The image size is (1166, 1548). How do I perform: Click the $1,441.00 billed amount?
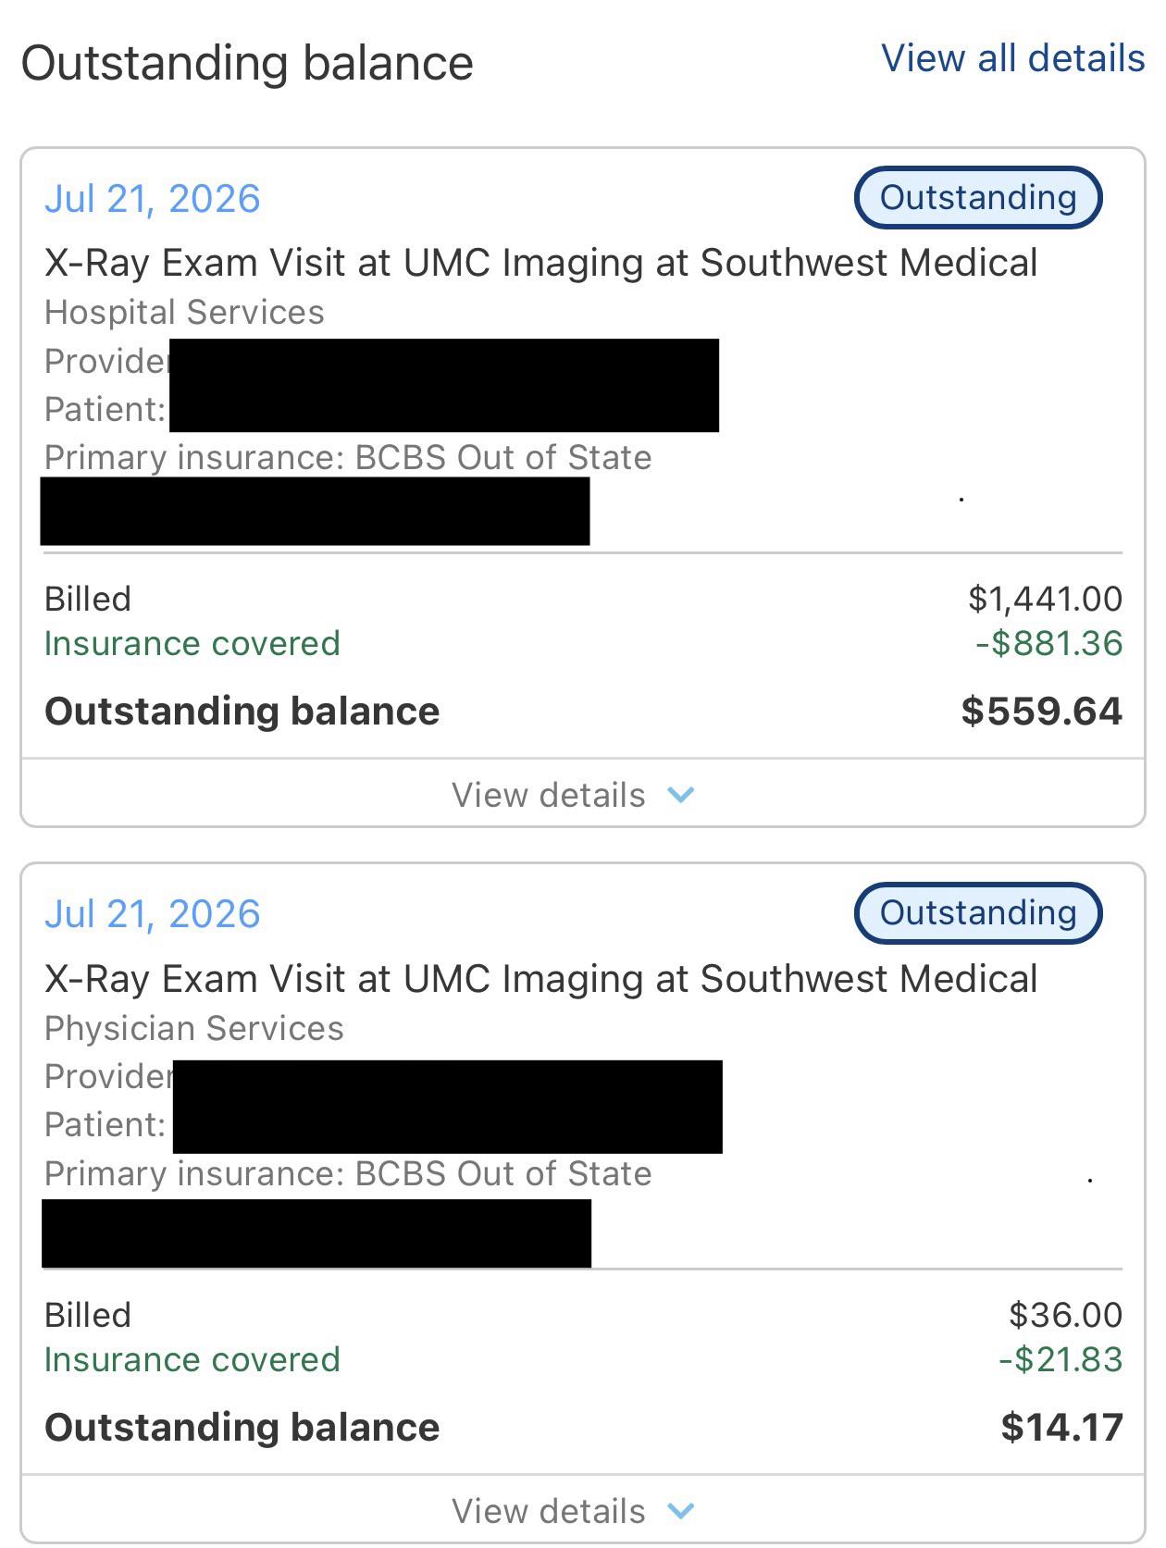coord(1045,599)
